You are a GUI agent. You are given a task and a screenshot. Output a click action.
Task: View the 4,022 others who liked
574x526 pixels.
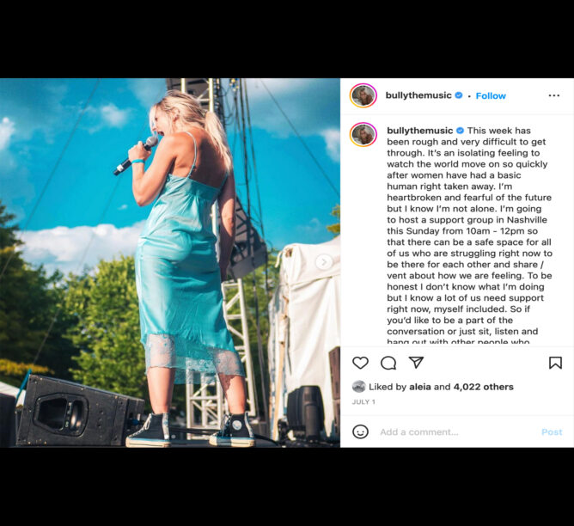(483, 387)
